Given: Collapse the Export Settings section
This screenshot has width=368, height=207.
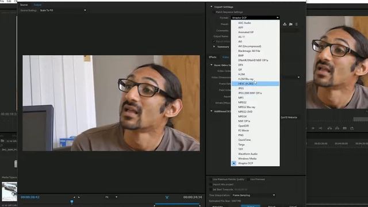Looking at the screenshot, I should click(211, 7).
